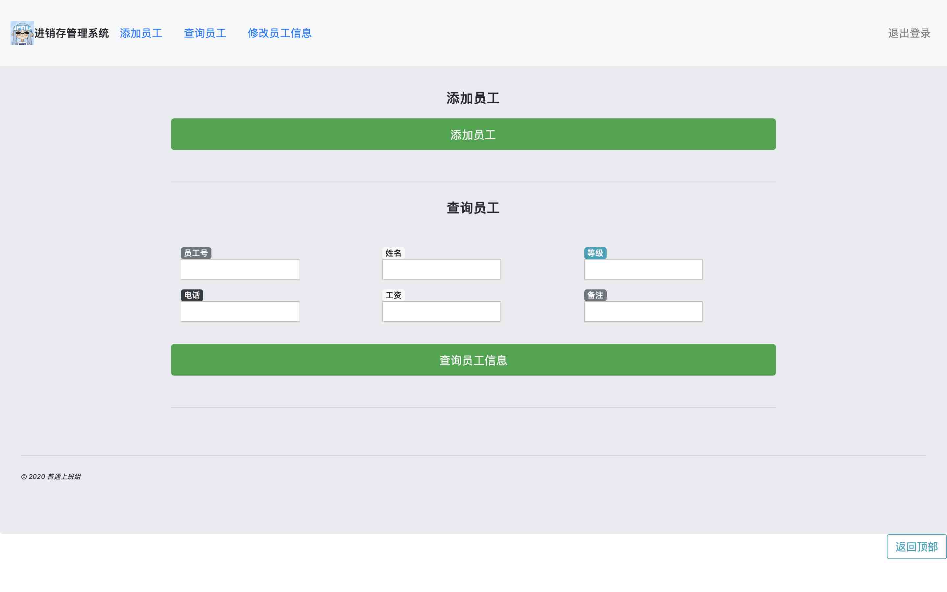Click the 进销存管理系统 brand title

click(72, 33)
